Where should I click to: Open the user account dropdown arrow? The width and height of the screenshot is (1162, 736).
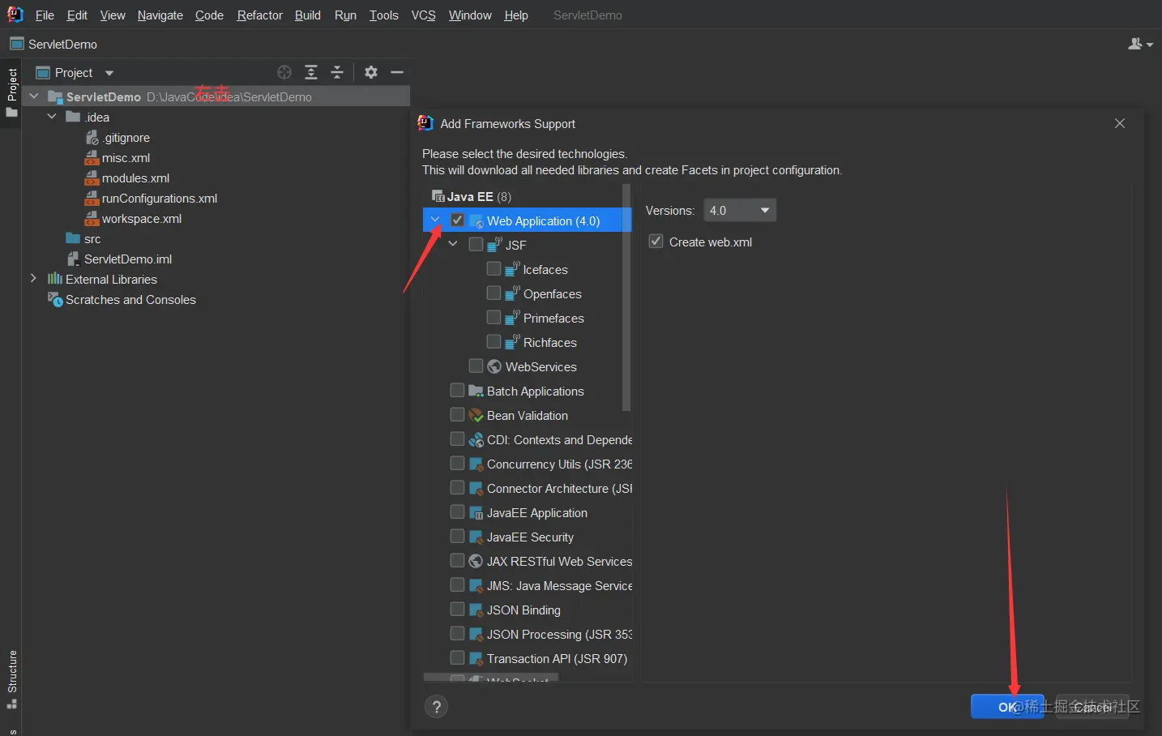pos(1150,45)
